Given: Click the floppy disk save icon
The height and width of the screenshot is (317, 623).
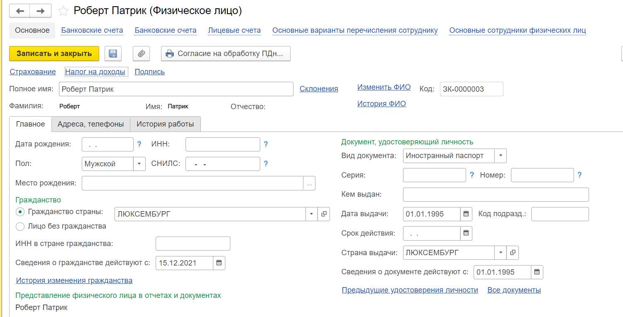Looking at the screenshot, I should [x=112, y=54].
